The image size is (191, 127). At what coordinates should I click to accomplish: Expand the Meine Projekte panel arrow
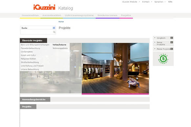155,49
